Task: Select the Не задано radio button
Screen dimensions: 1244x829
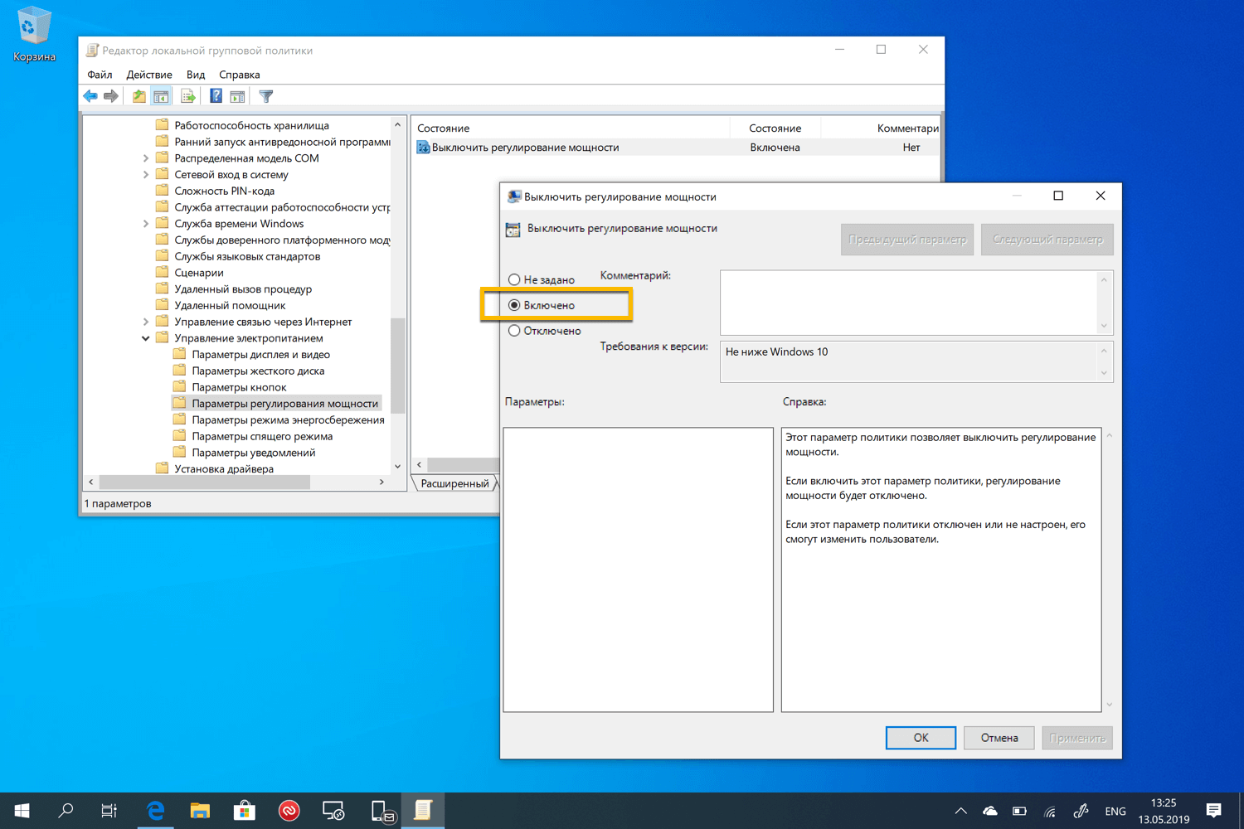Action: (514, 279)
